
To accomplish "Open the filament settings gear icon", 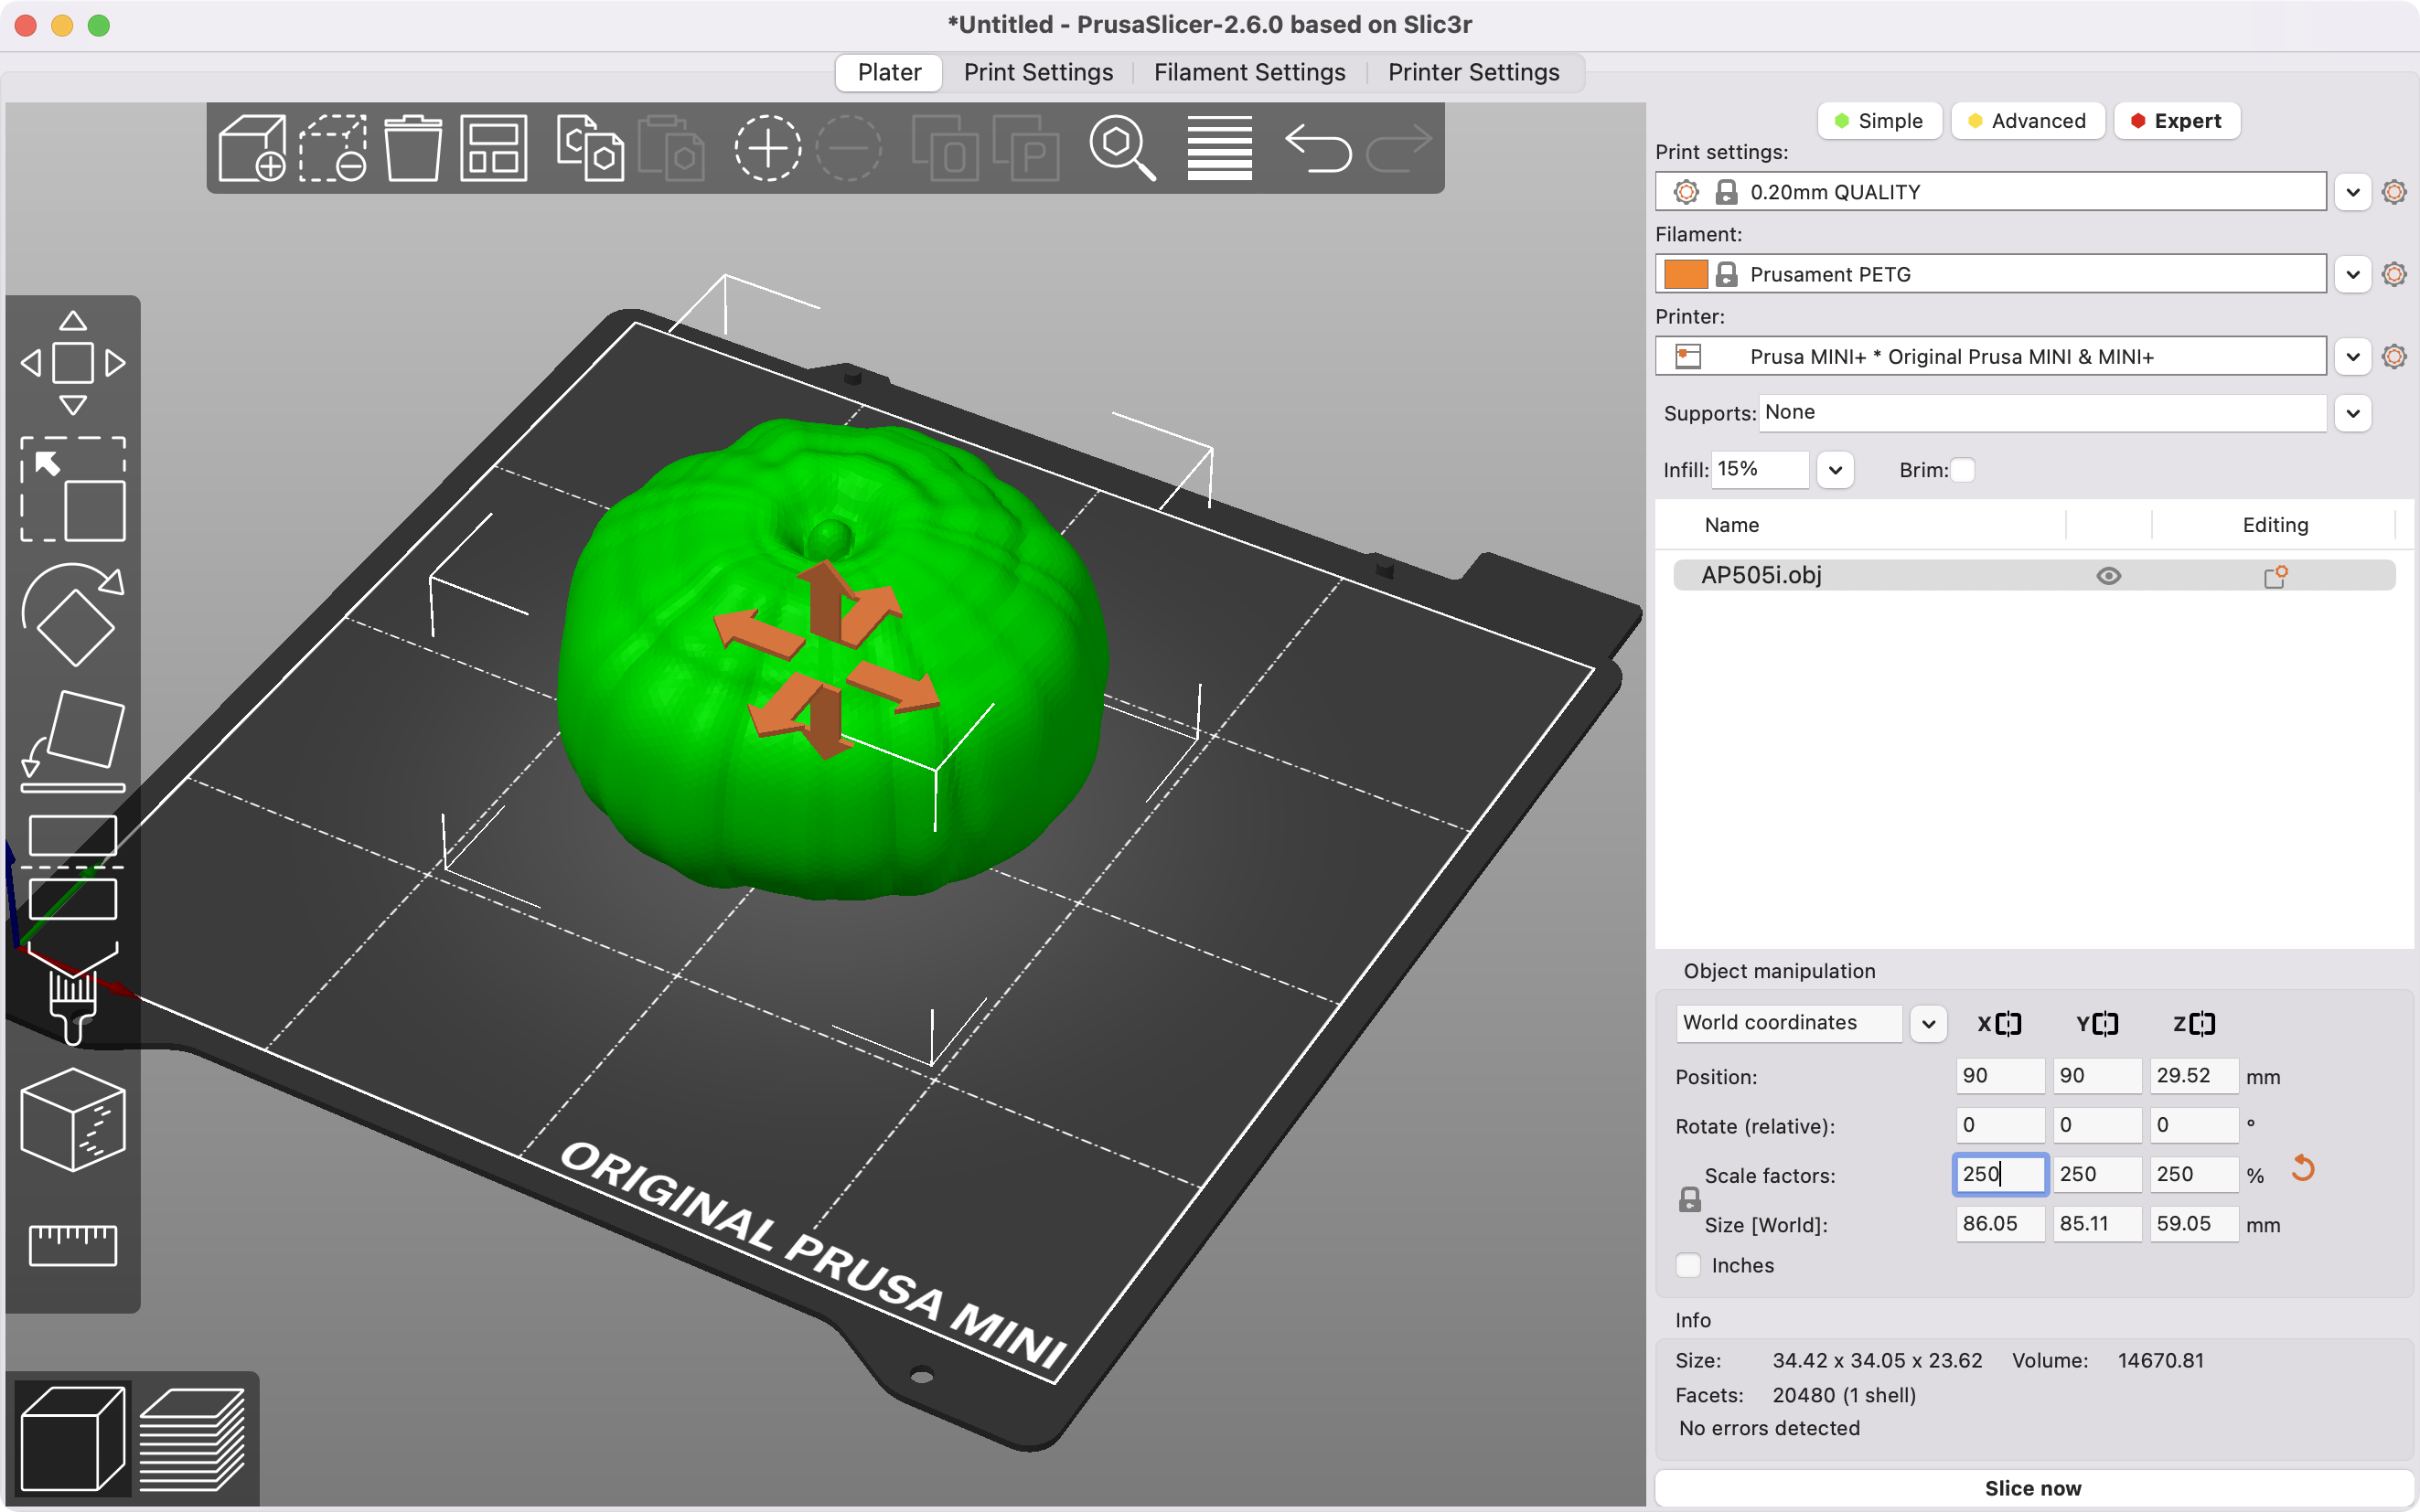I will (2394, 273).
